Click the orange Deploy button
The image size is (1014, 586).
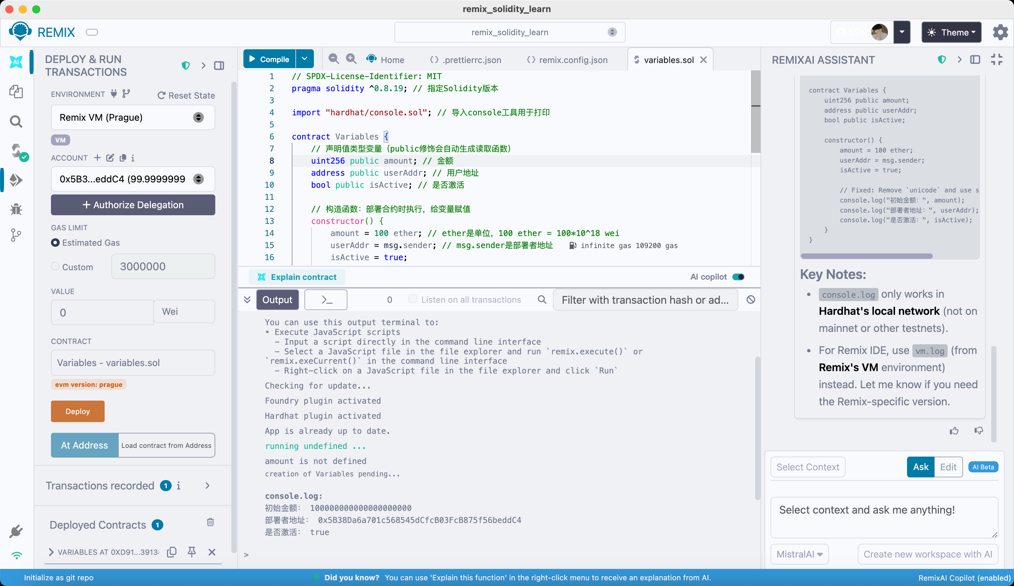[78, 411]
